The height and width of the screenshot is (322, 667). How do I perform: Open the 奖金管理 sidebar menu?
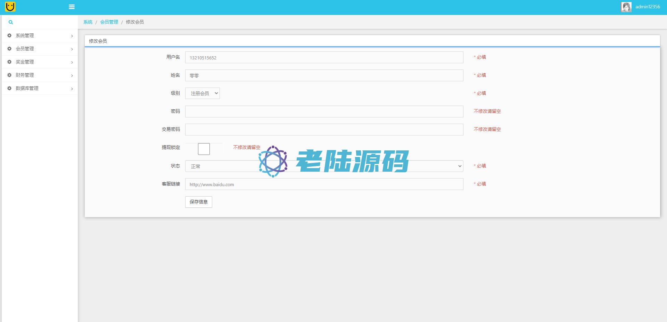(25, 62)
